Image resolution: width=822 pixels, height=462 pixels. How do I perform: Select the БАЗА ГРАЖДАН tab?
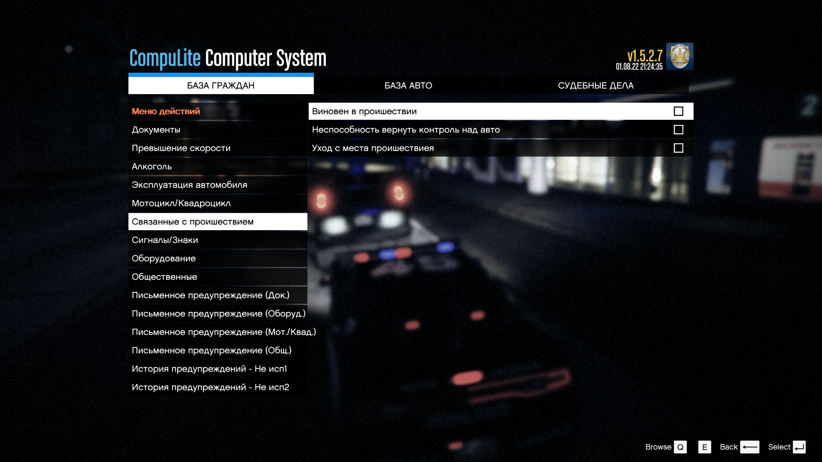[221, 86]
